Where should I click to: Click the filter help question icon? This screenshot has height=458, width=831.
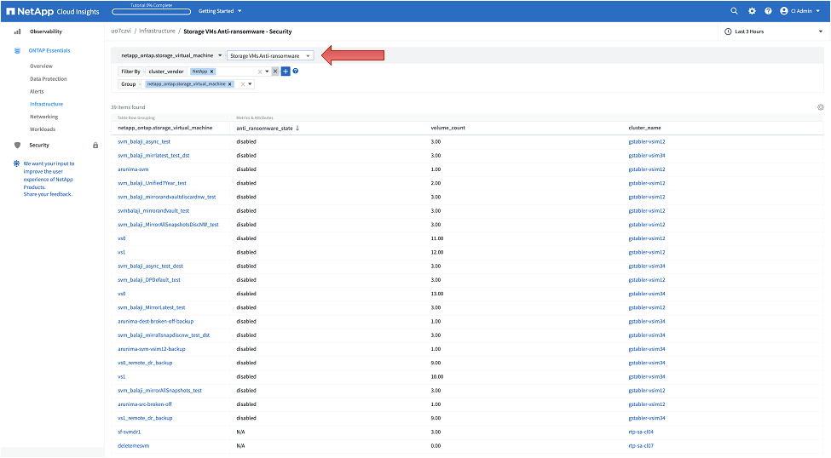(x=296, y=72)
